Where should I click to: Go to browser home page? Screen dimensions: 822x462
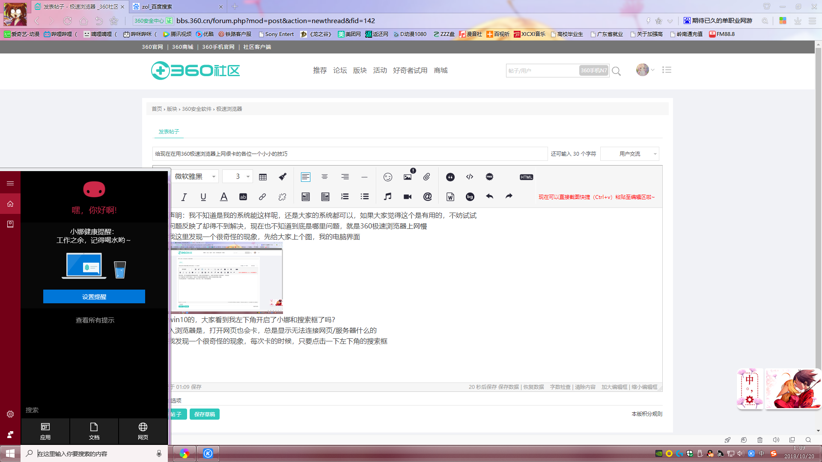point(83,21)
